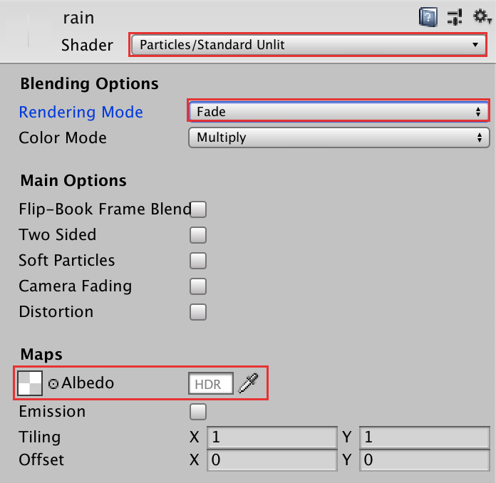Open the material settings gear menu
The image size is (496, 483).
480,16
